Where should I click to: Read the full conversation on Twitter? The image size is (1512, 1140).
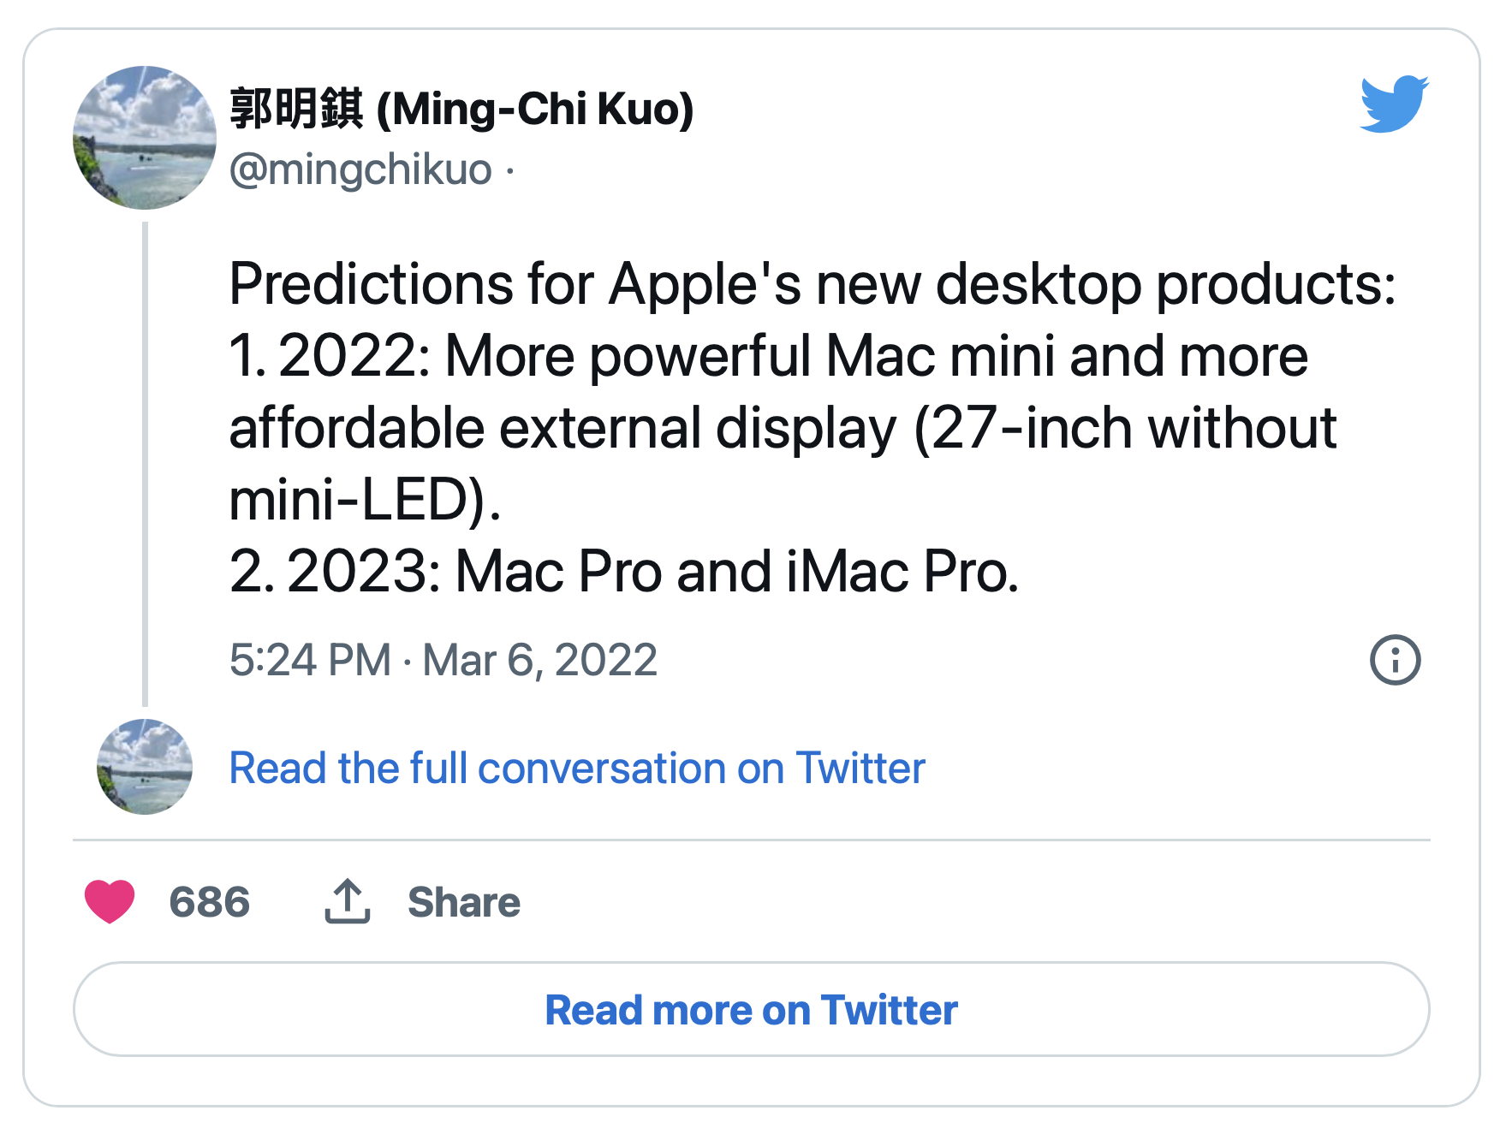[577, 768]
